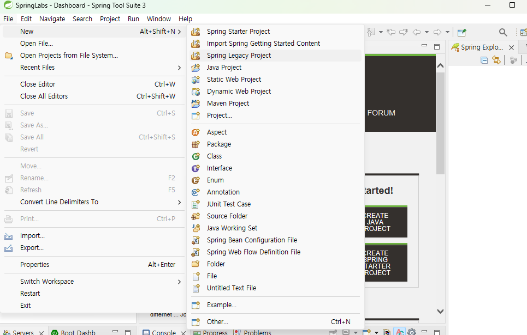This screenshot has width=527, height=335.
Task: Click the Previous Annotation toolbar icon
Action: click(x=370, y=32)
